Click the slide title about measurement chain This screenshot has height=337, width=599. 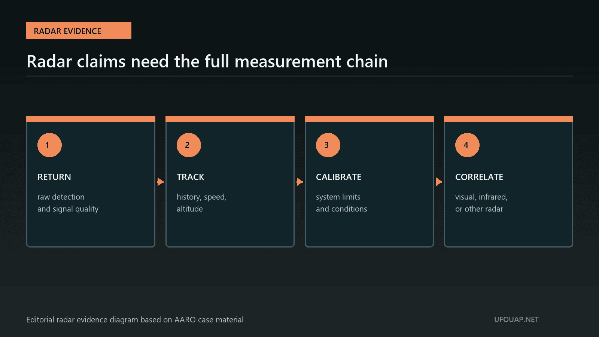[207, 61]
